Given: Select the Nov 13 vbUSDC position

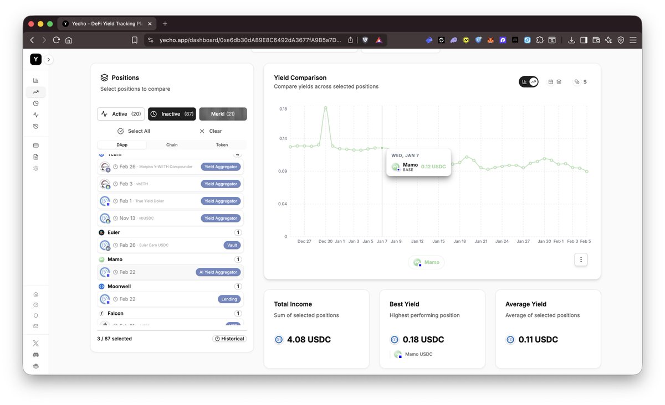Looking at the screenshot, I should 170,218.
